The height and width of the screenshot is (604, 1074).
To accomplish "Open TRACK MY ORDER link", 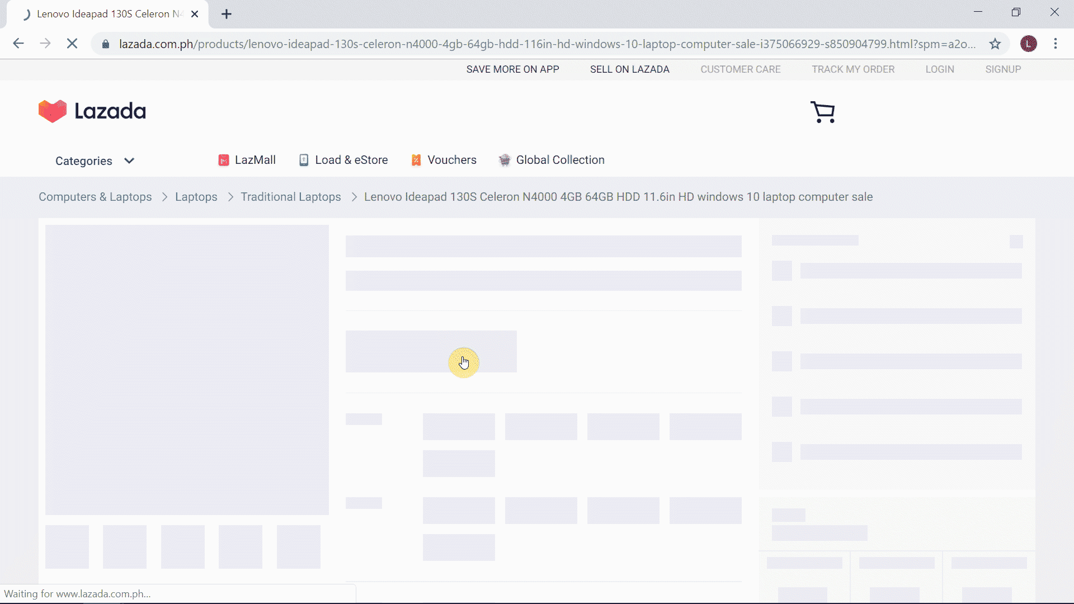I will 852,69.
